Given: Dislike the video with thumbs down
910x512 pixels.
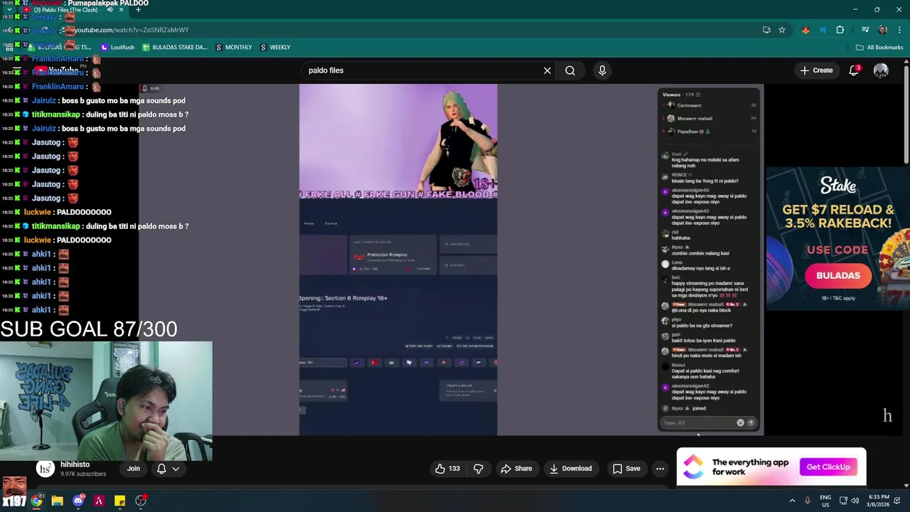Looking at the screenshot, I should point(478,469).
